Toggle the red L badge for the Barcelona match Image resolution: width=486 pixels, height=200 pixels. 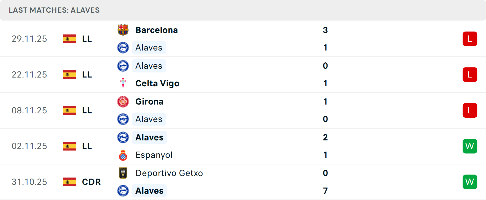(470, 39)
